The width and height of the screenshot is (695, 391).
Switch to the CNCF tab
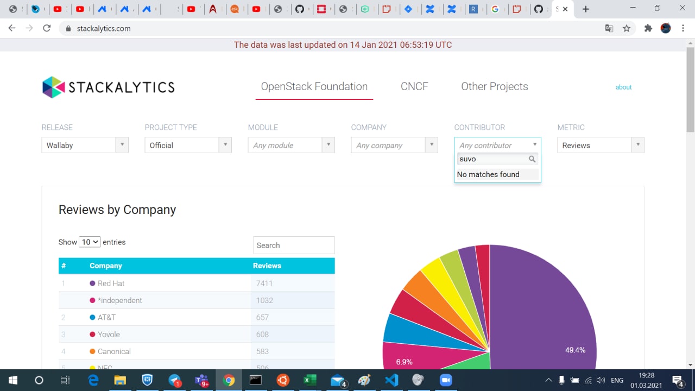point(414,86)
